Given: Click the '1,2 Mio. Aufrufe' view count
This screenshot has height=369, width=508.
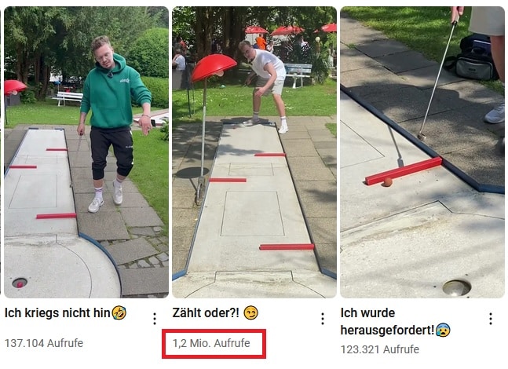Looking at the screenshot, I should pyautogui.click(x=211, y=343).
